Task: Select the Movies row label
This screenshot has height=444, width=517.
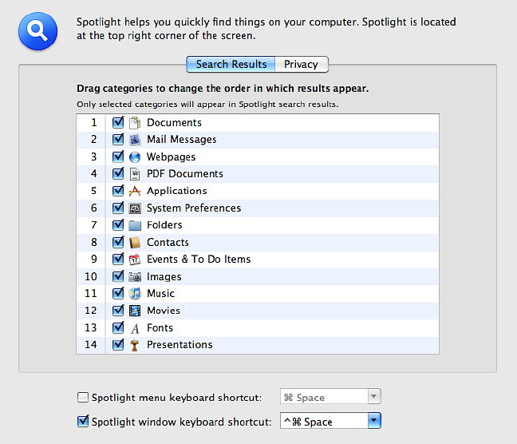Action: click(164, 311)
